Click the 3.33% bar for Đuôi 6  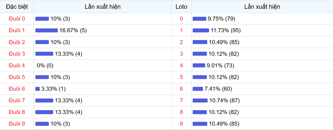point(37,89)
